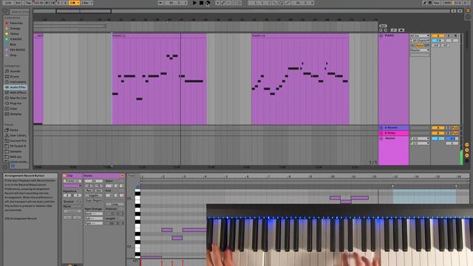Toggle the clip activator in the Clip box

coord(64,176)
